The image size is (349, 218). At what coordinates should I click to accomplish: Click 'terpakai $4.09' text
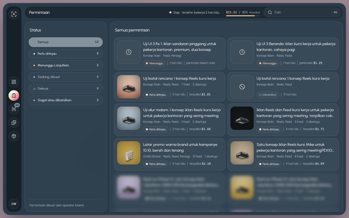pos(314,164)
